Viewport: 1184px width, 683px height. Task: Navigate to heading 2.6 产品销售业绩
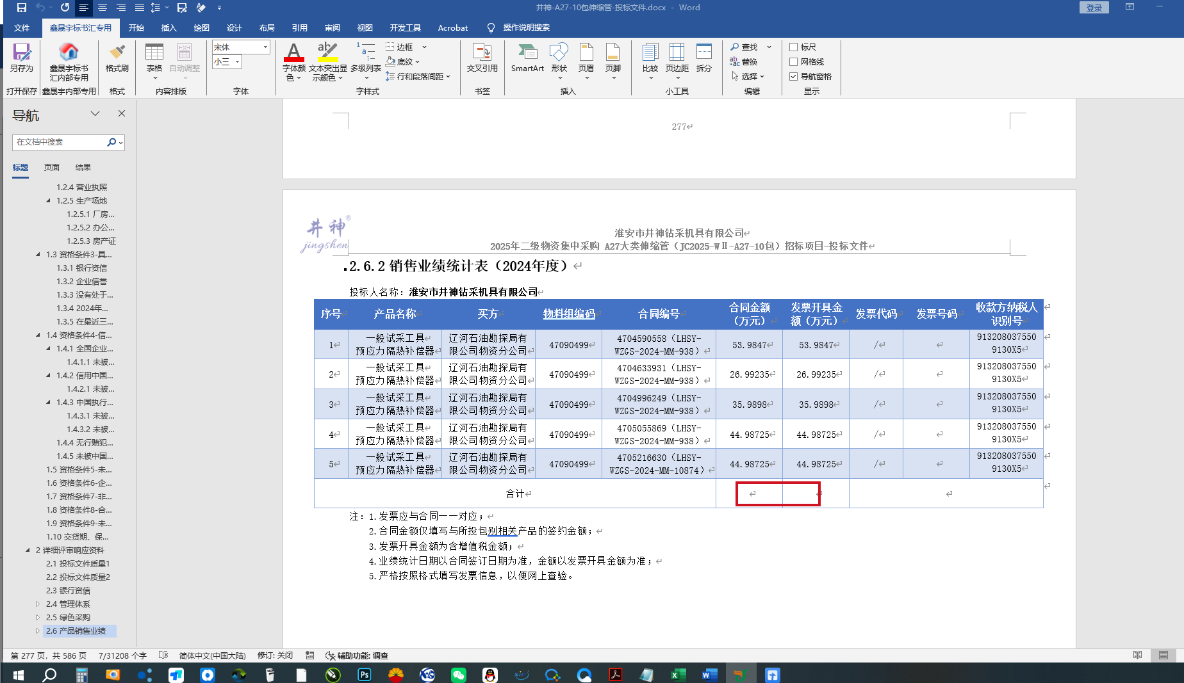coord(76,631)
